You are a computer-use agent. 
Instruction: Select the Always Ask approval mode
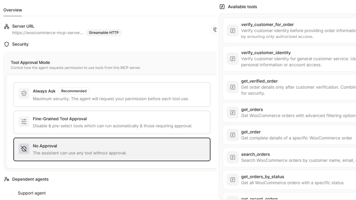pos(112,94)
